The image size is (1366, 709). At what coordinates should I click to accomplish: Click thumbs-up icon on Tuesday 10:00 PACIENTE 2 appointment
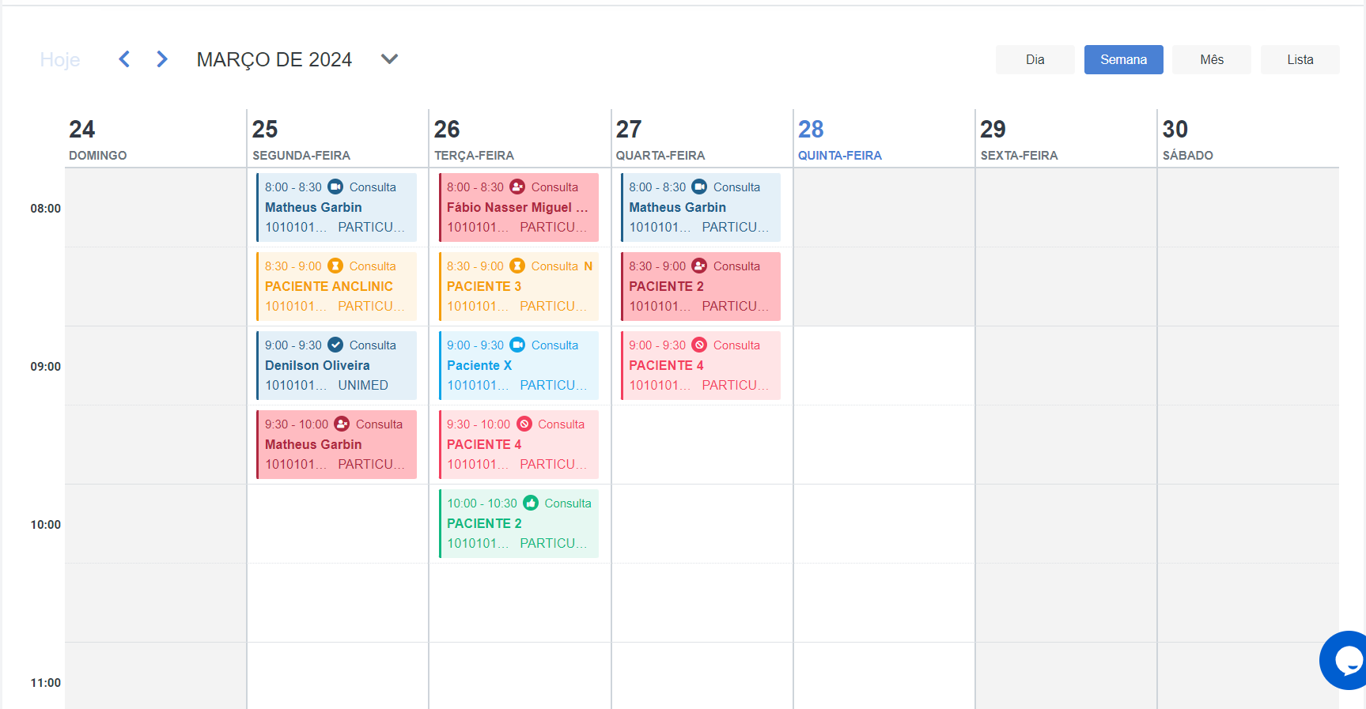click(x=531, y=503)
